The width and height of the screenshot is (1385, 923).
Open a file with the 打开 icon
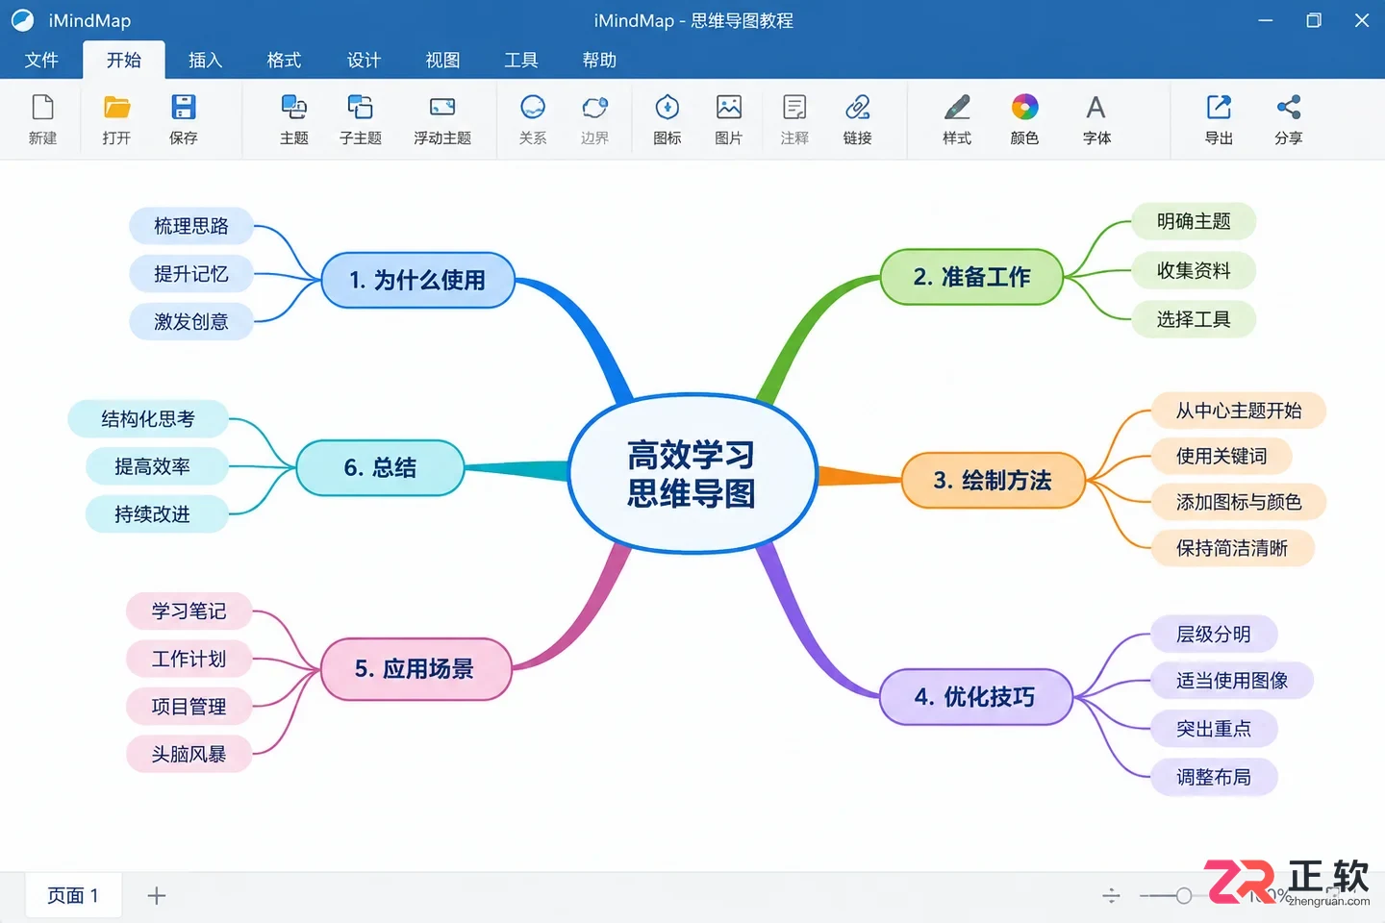coord(116,107)
